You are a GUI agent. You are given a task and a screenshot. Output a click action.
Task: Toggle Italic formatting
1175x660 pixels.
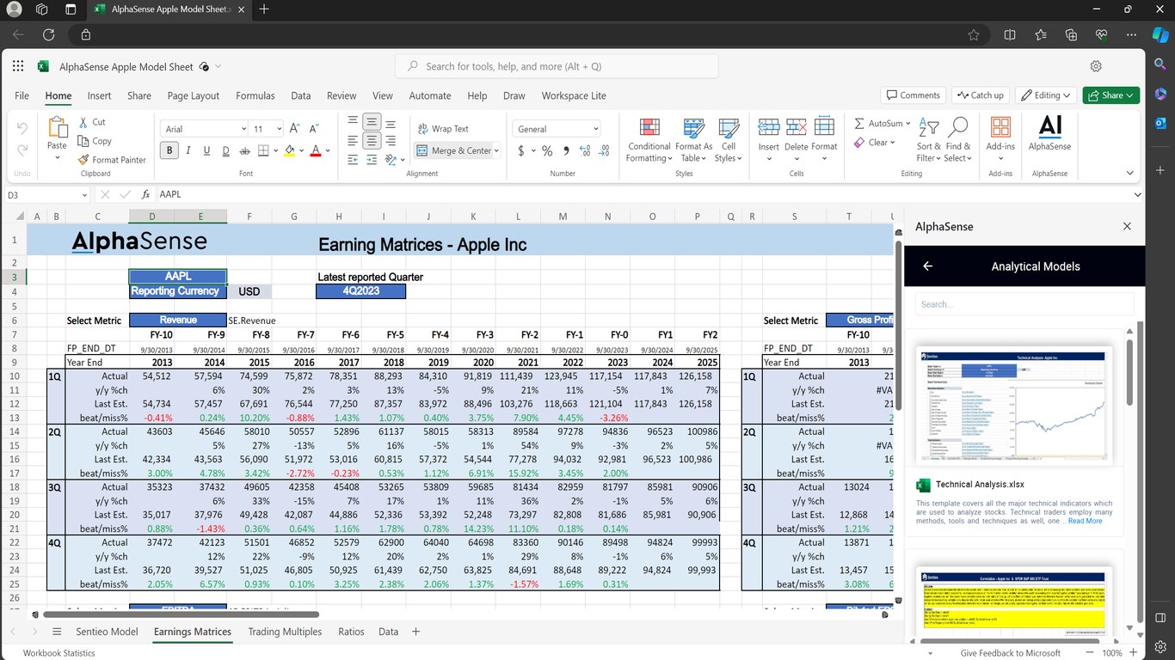[x=188, y=151]
